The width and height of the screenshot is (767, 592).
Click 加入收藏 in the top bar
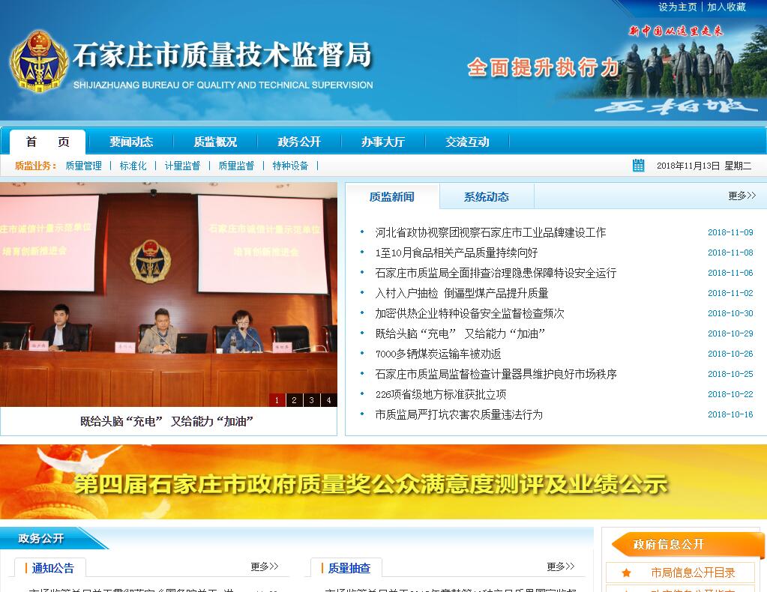[x=727, y=7]
